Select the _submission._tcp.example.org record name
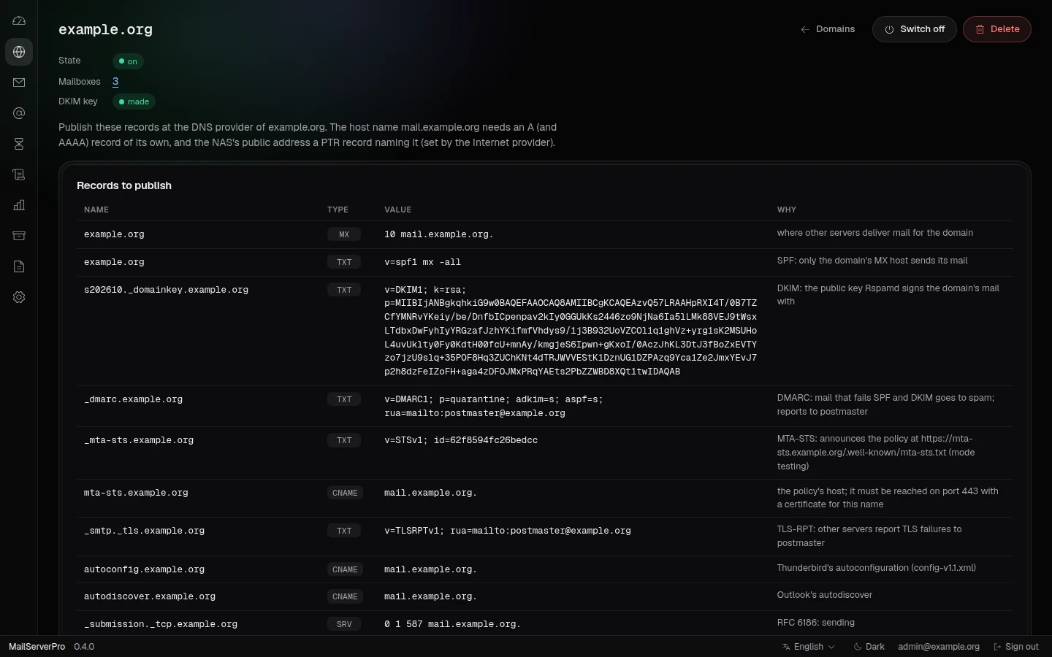This screenshot has height=657, width=1052. tap(161, 624)
